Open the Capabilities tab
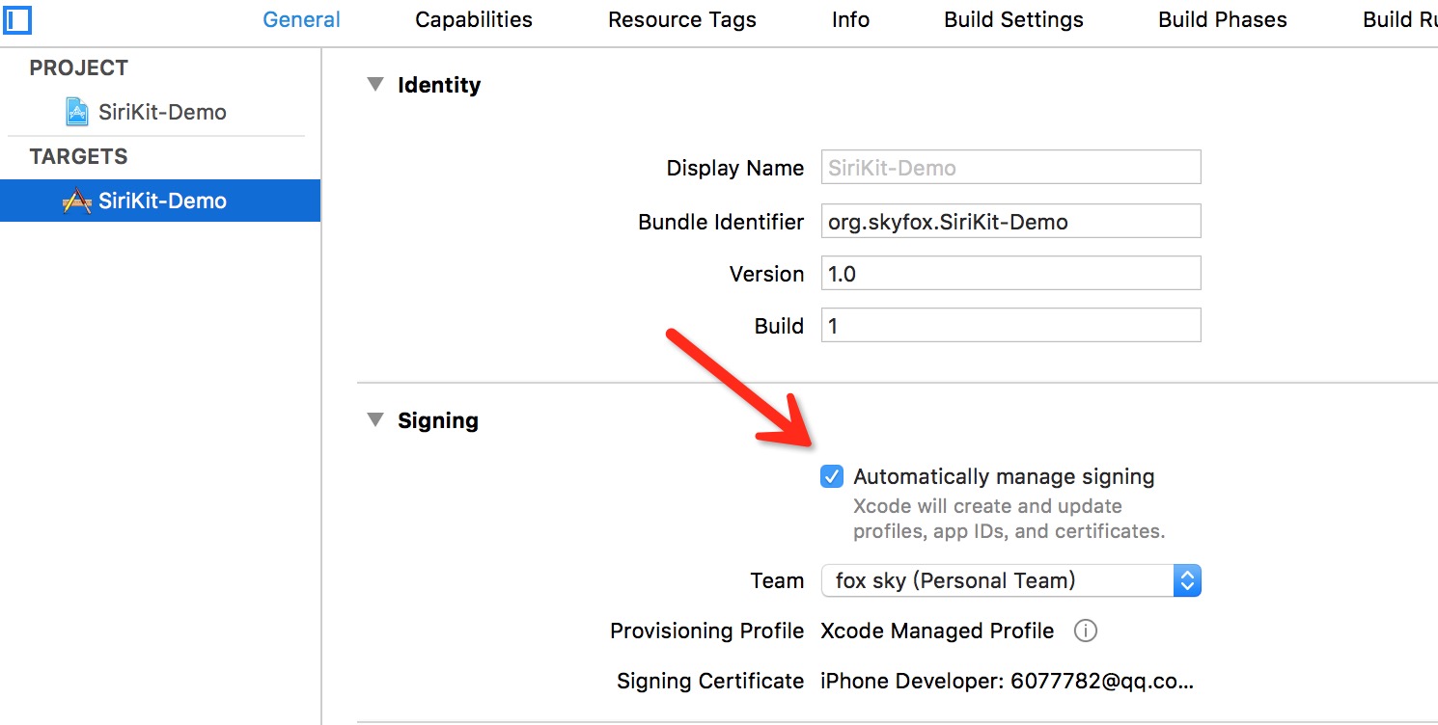 click(474, 19)
